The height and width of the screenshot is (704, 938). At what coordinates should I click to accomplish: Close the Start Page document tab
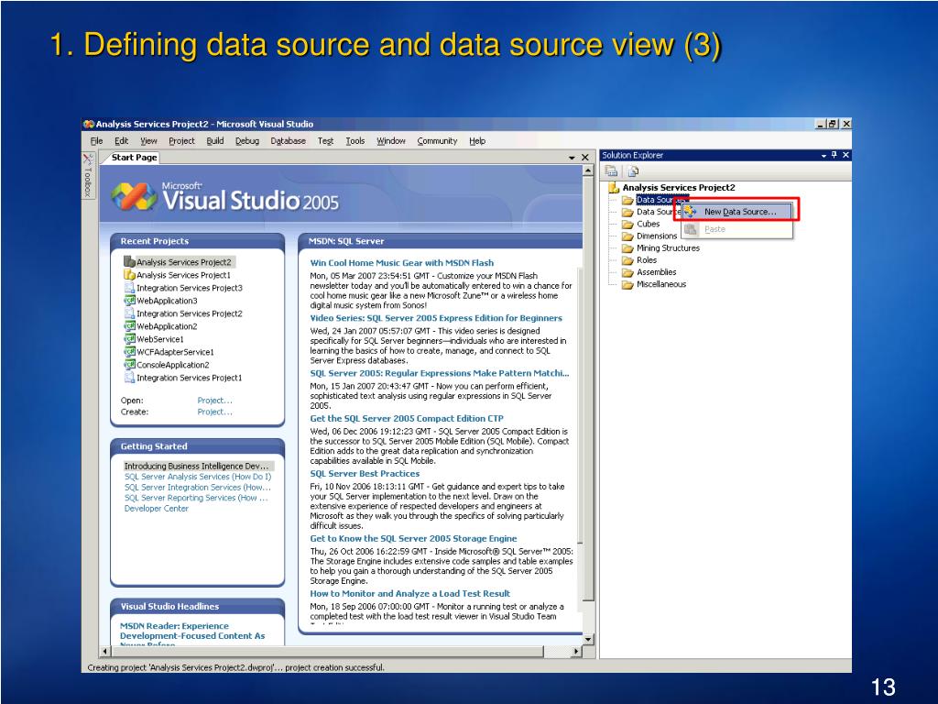point(585,158)
